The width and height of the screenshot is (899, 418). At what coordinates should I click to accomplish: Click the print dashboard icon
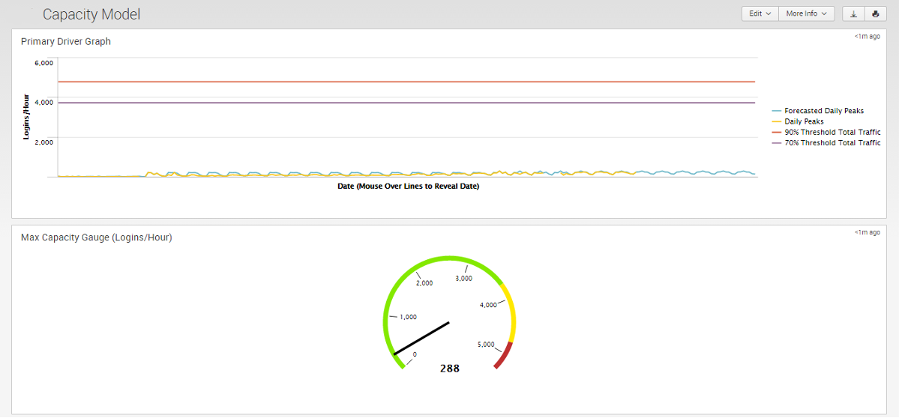coord(875,13)
